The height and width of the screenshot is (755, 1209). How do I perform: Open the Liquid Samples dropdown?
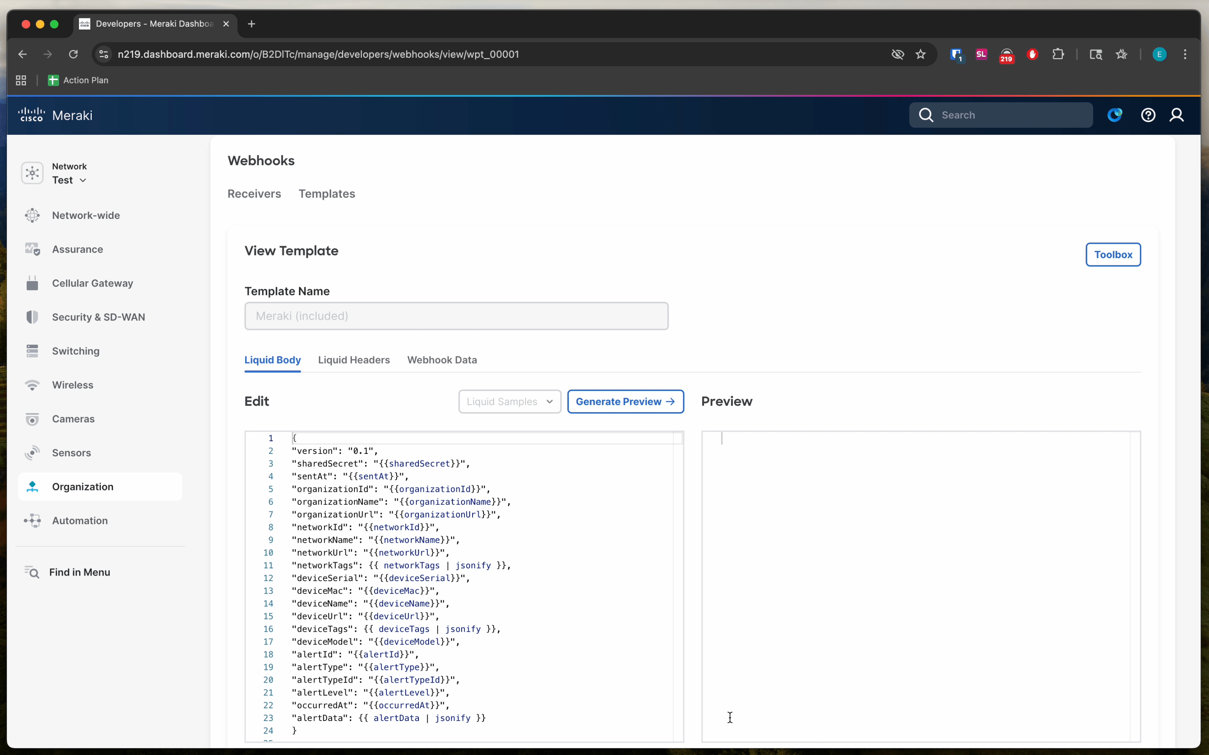point(509,402)
